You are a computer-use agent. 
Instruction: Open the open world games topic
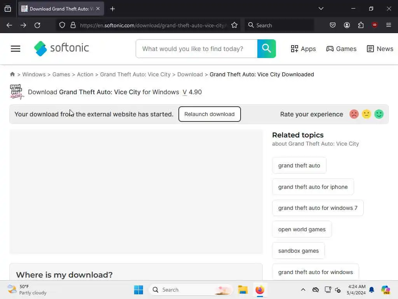pyautogui.click(x=302, y=229)
